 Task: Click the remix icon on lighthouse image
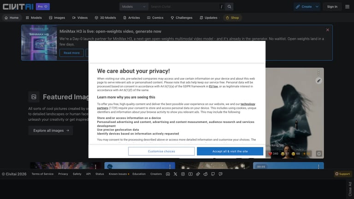point(319,81)
